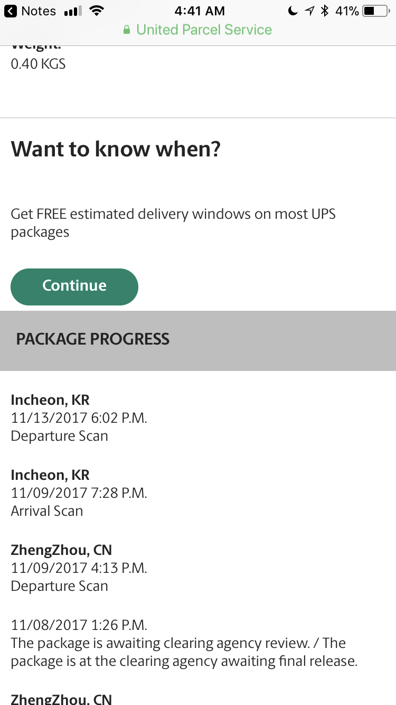Tap the location services arrow icon
The height and width of the screenshot is (705, 396).
(309, 11)
